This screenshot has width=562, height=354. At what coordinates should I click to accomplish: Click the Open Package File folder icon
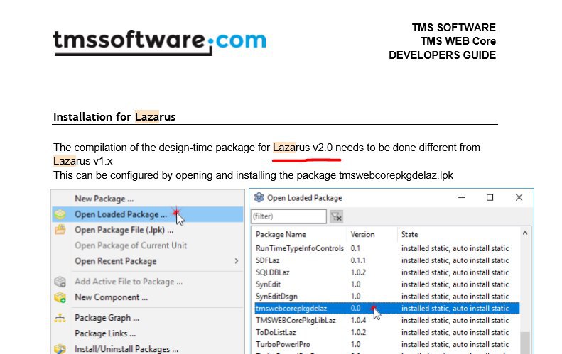tap(60, 229)
